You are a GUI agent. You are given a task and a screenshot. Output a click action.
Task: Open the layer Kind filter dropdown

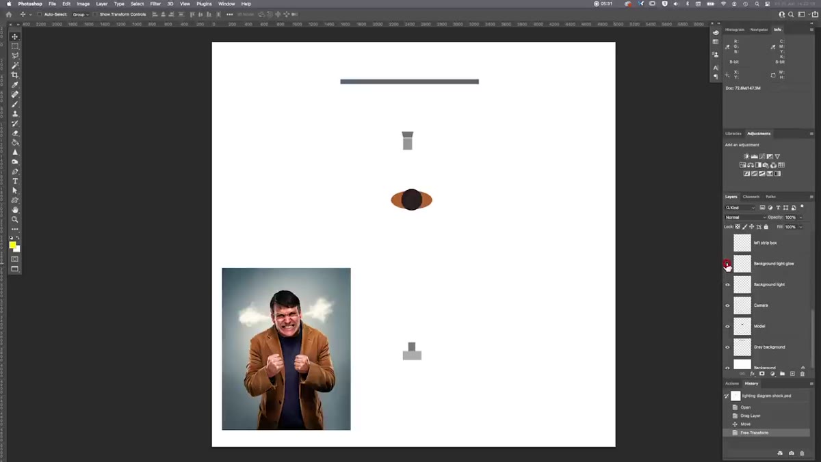click(x=741, y=208)
